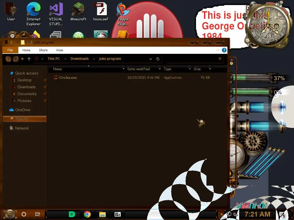Click the volume speaker icon in the tray
The image size is (294, 220).
tap(235, 214)
